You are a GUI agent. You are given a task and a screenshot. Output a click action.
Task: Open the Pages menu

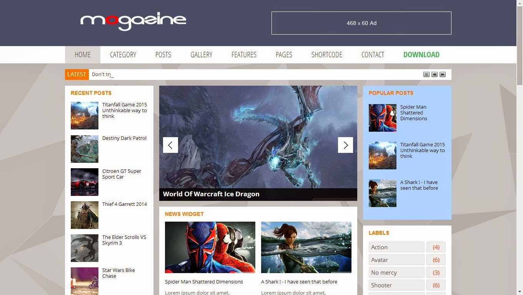point(284,55)
